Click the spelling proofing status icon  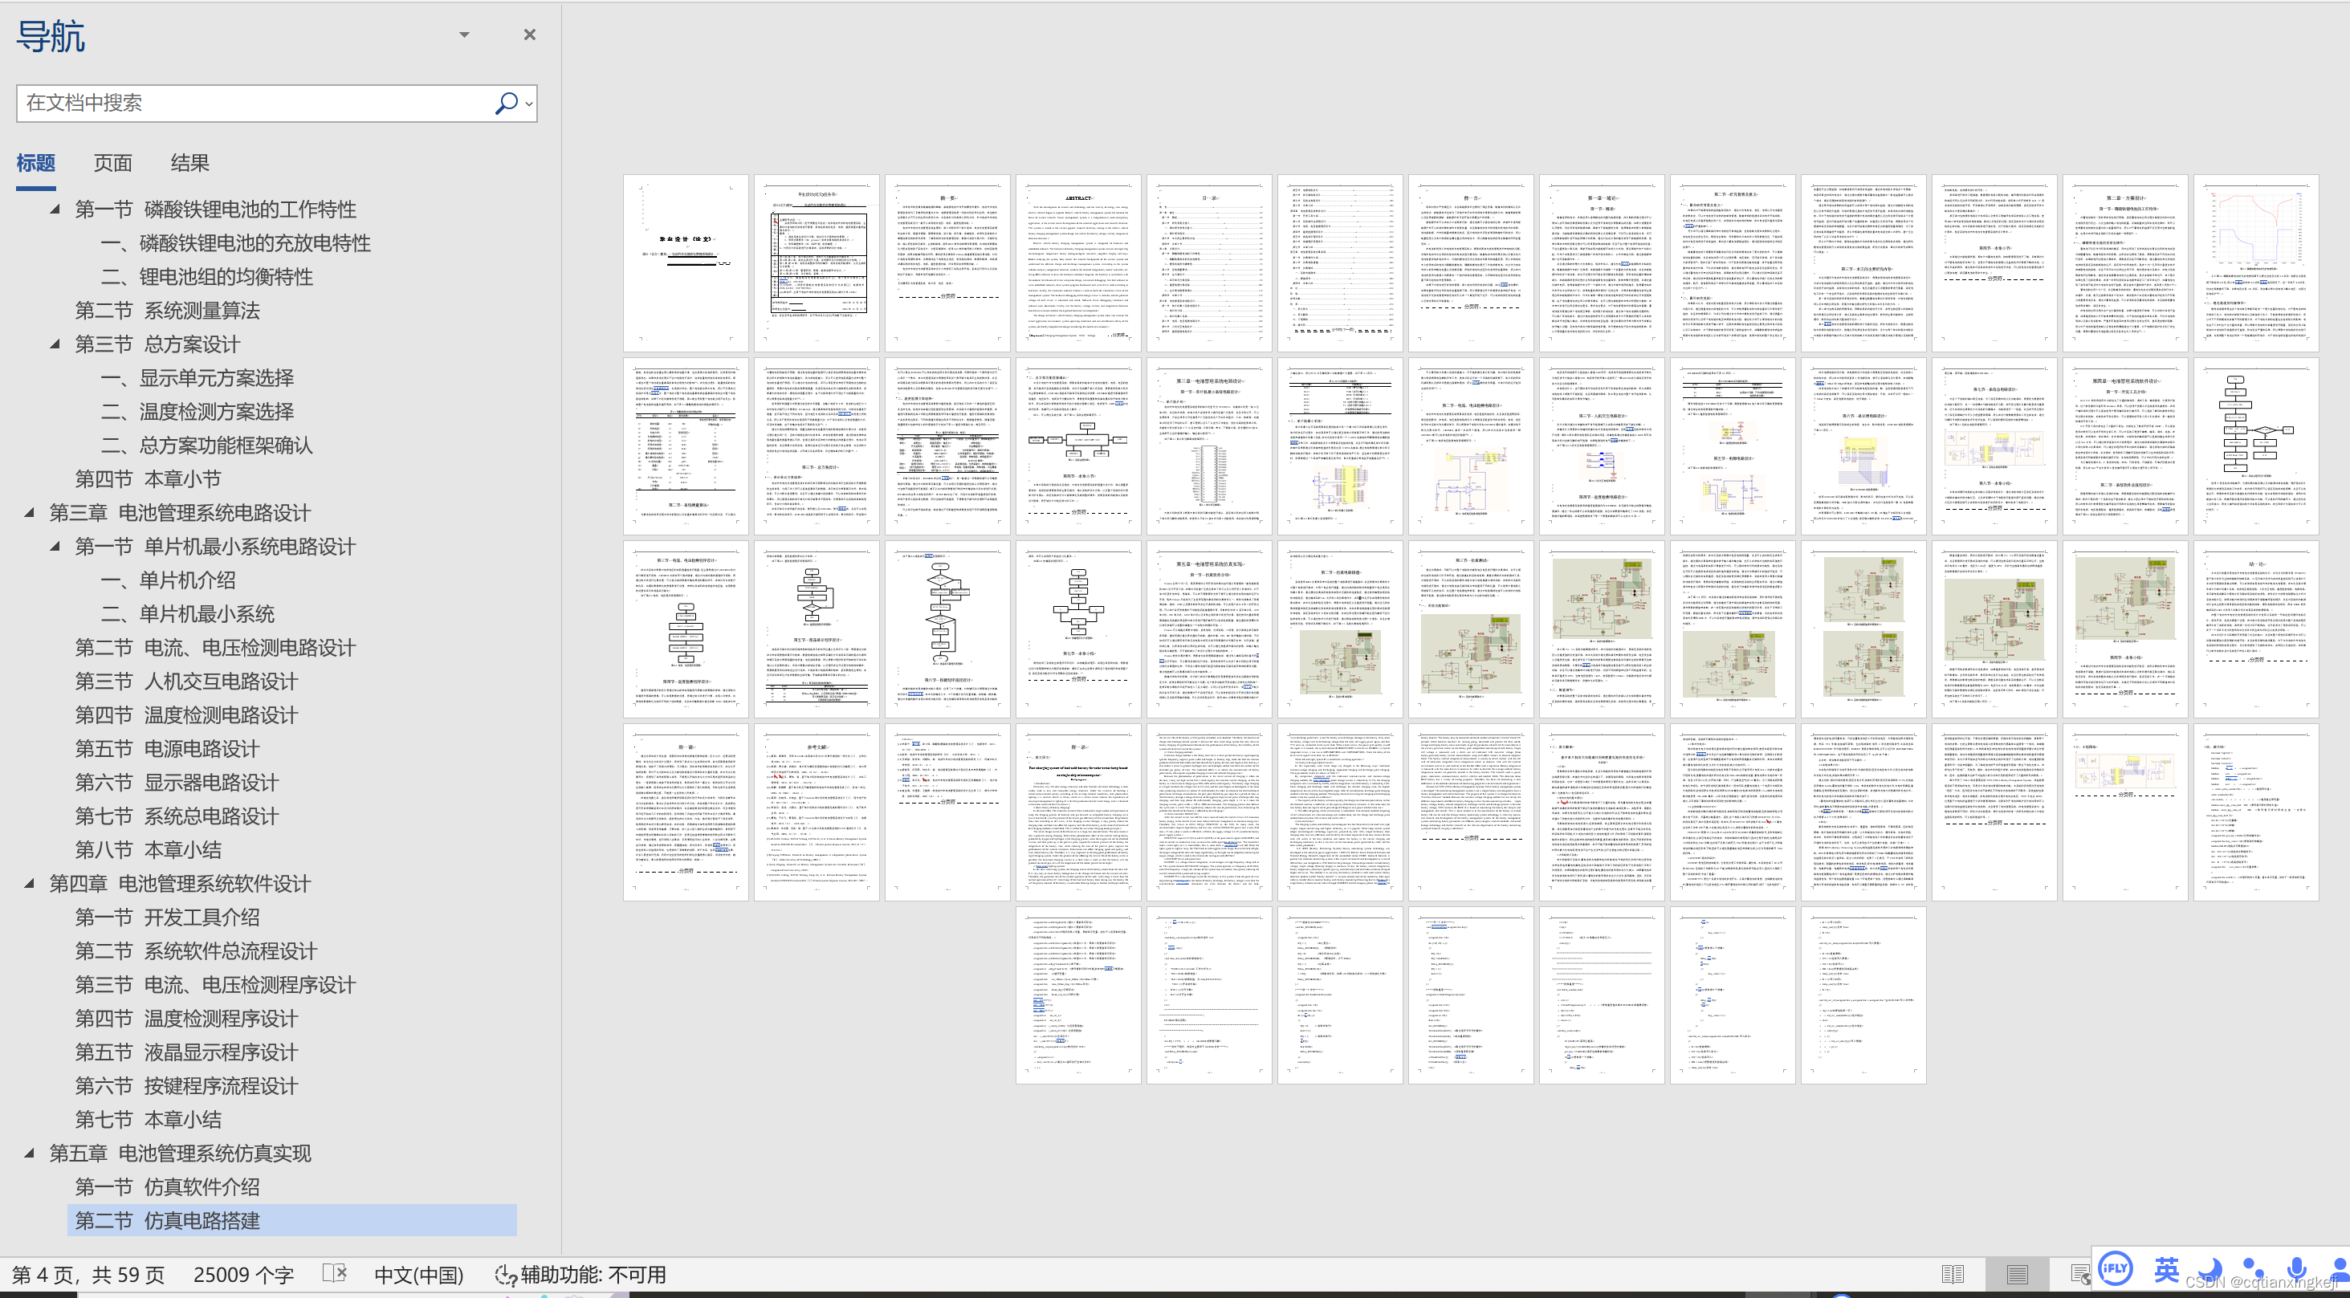(335, 1273)
